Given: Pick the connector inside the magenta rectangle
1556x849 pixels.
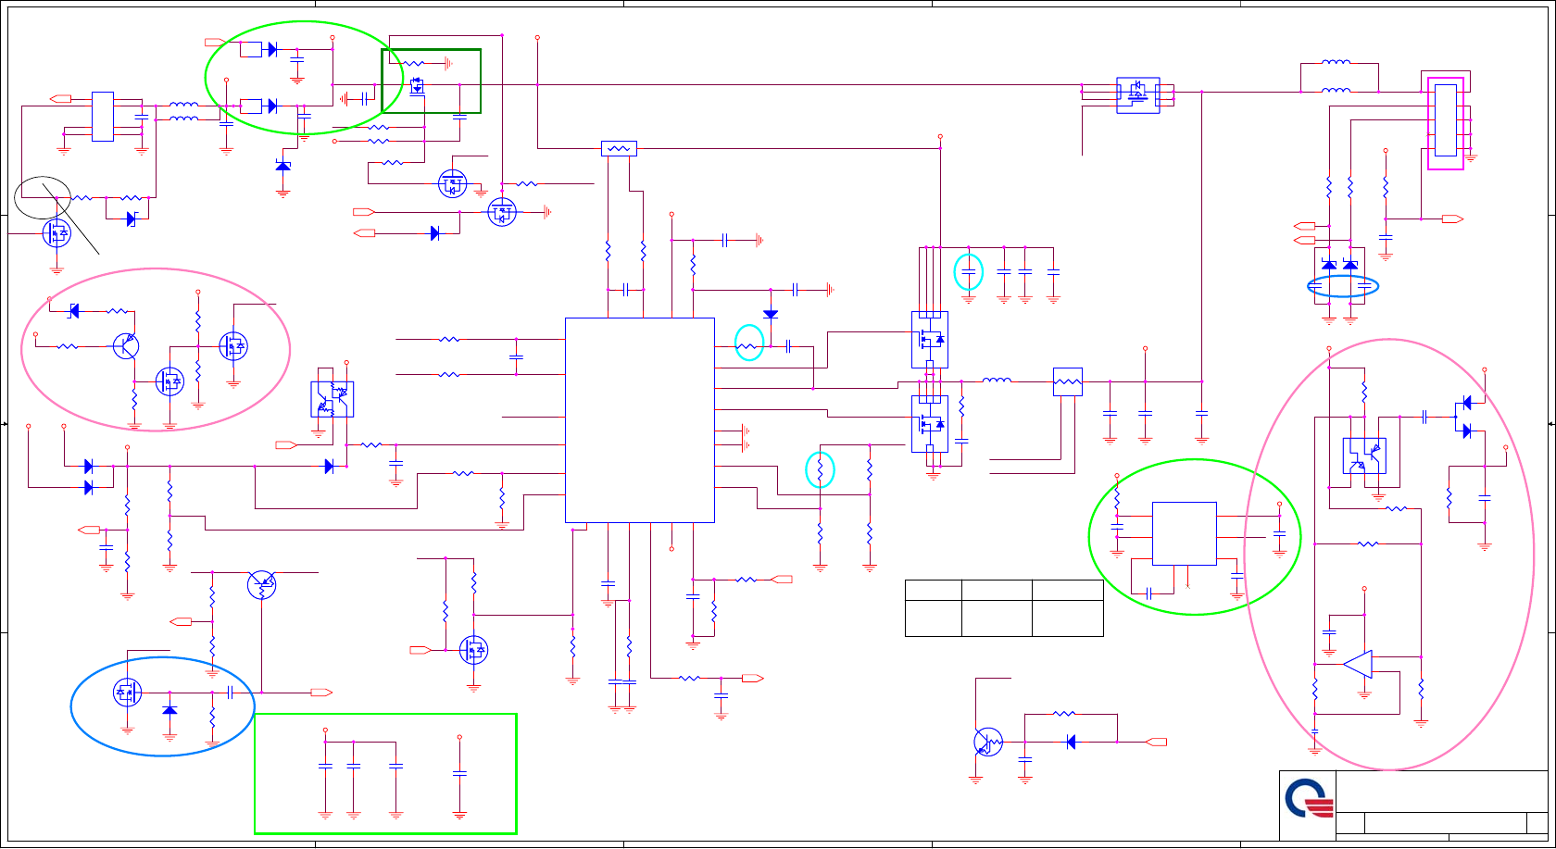Looking at the screenshot, I should [x=1446, y=120].
